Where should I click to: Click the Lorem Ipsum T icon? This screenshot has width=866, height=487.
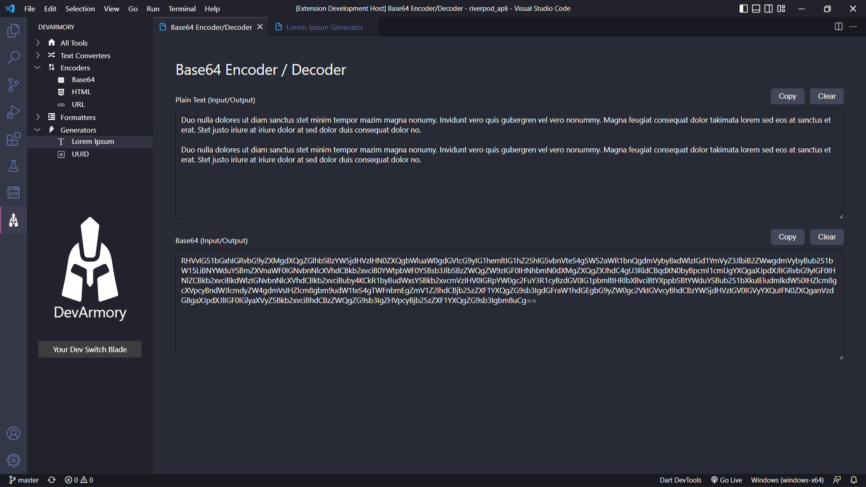click(61, 142)
